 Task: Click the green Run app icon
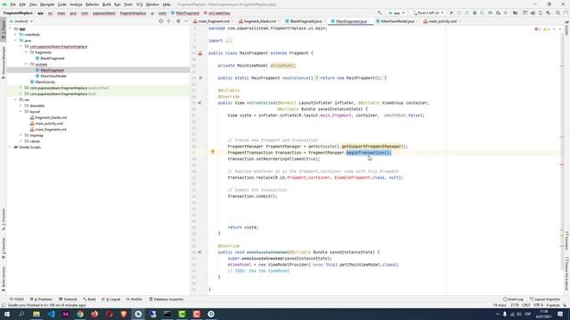(452, 13)
